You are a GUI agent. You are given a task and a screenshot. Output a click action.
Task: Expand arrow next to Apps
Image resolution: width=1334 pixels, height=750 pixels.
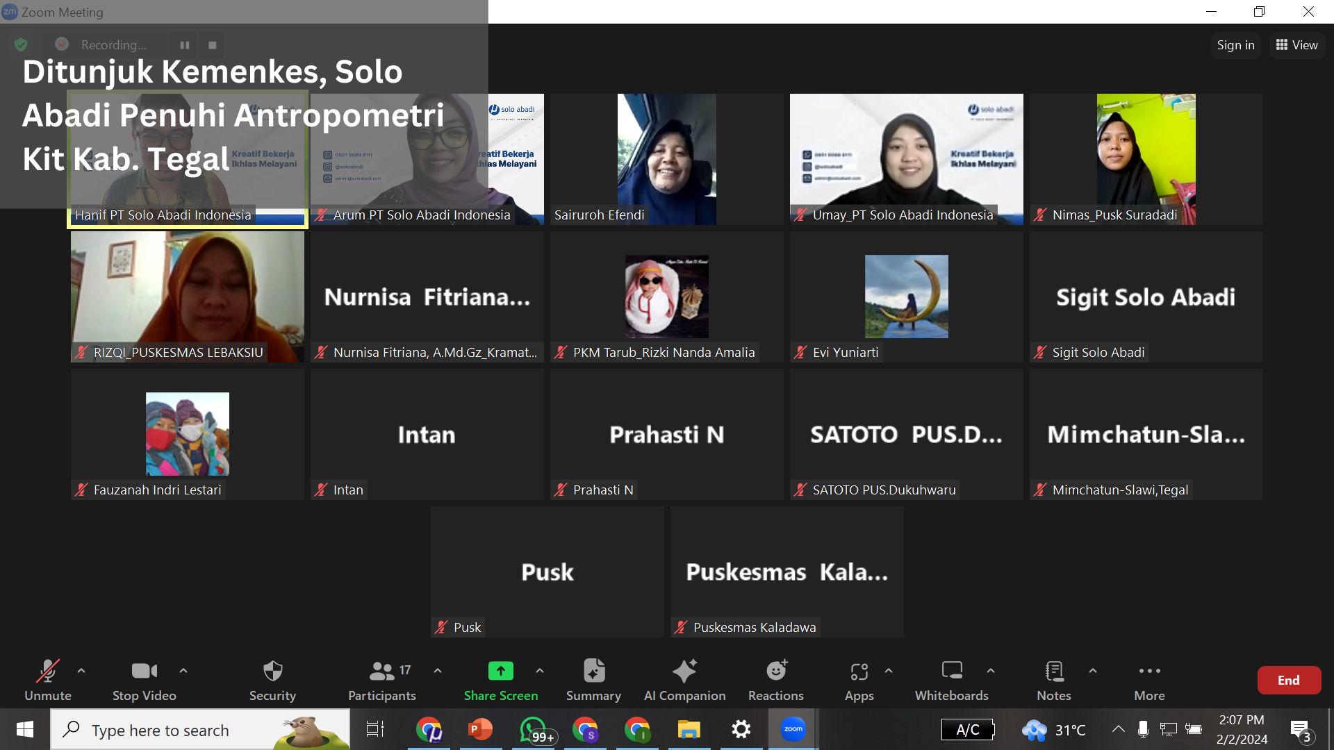(889, 671)
